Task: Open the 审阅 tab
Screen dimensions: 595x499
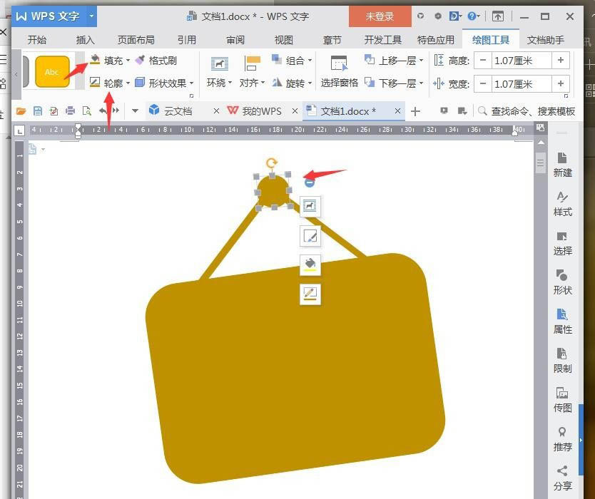Action: (235, 40)
